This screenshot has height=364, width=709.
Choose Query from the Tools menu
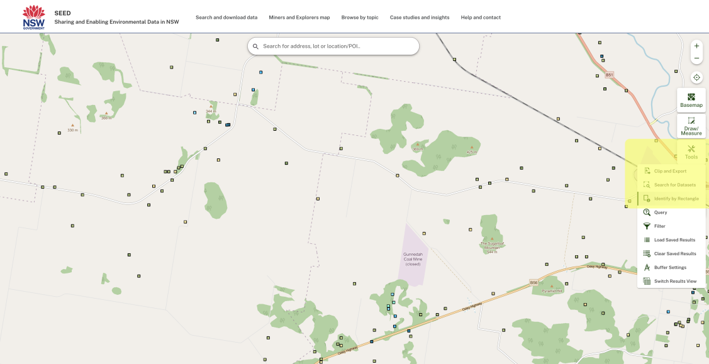[x=671, y=212]
